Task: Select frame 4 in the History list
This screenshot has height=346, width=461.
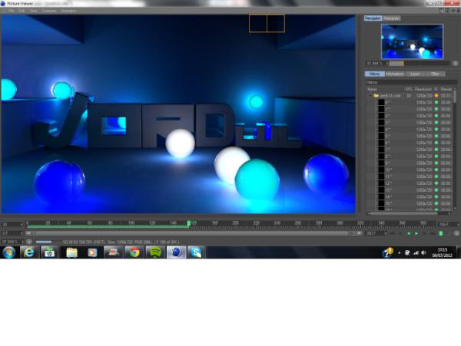Action: pos(410,130)
